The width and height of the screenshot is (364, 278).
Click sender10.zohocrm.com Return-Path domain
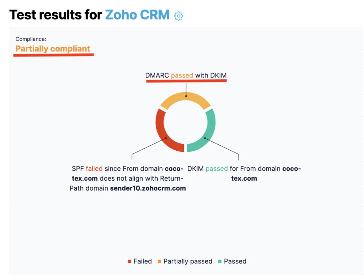click(148, 188)
